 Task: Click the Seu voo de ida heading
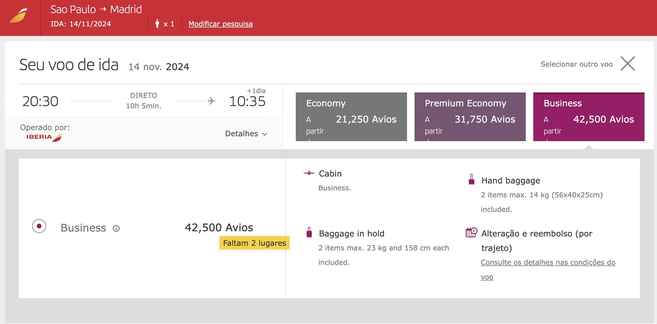pos(69,65)
